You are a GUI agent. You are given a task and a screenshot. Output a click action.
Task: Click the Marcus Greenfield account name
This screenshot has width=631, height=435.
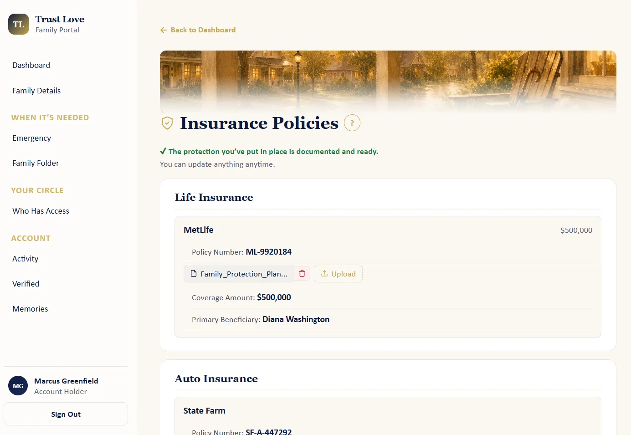66,381
